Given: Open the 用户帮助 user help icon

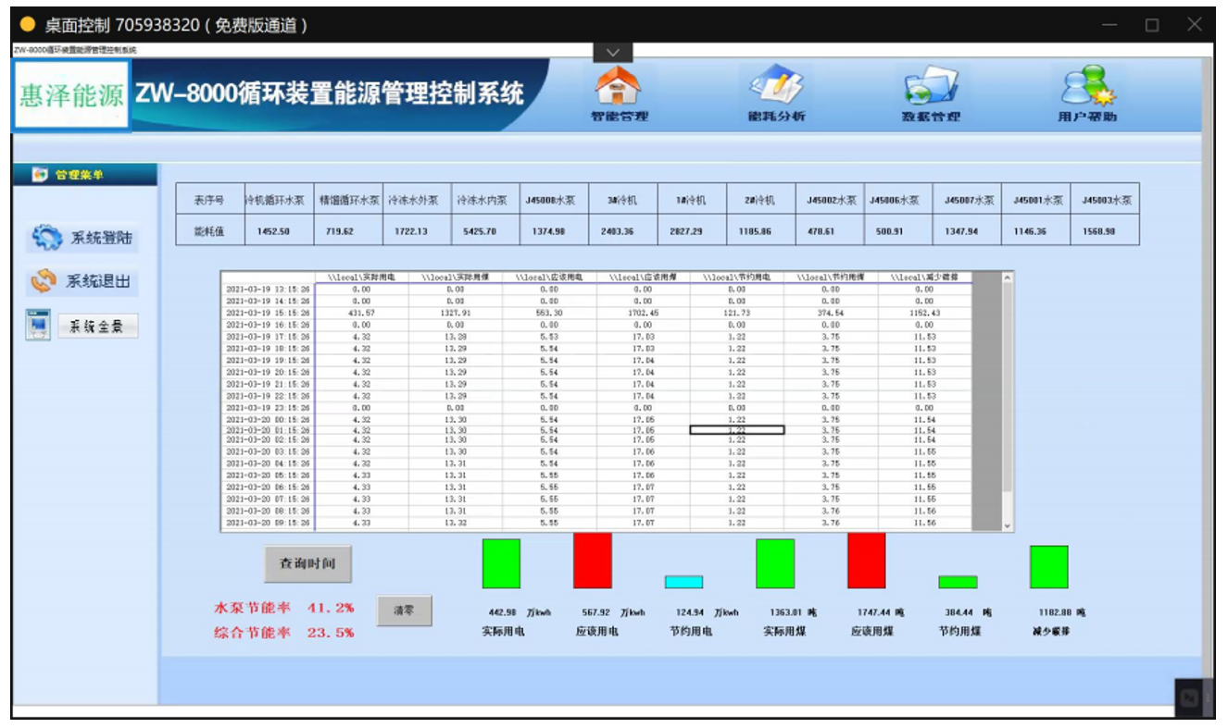Looking at the screenshot, I should pyautogui.click(x=1087, y=87).
